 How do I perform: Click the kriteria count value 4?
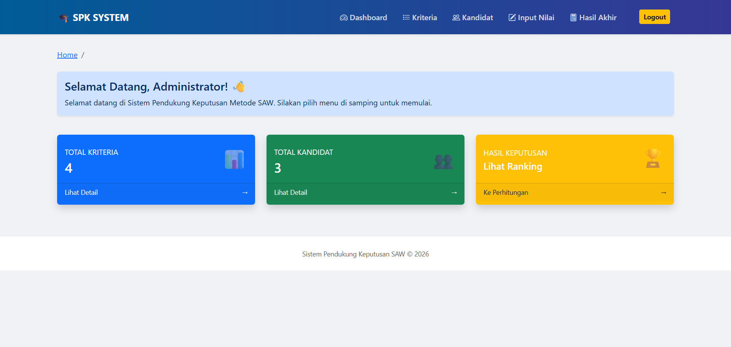click(69, 168)
